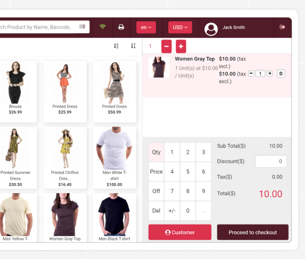Click Proceed to checkout
Viewport: 305px width, 259px height.
(252, 232)
